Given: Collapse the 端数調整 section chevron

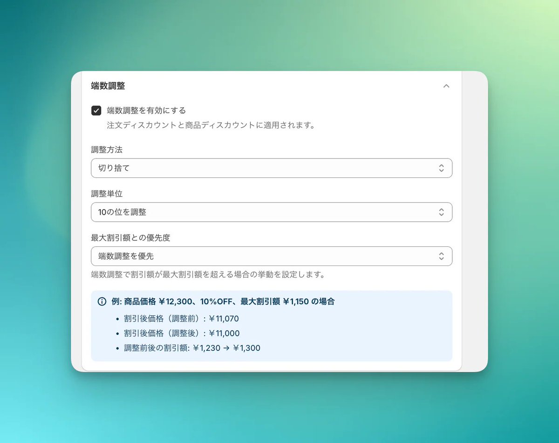Looking at the screenshot, I should click(x=446, y=86).
